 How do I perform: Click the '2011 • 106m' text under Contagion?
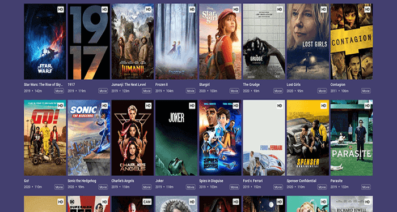click(340, 91)
